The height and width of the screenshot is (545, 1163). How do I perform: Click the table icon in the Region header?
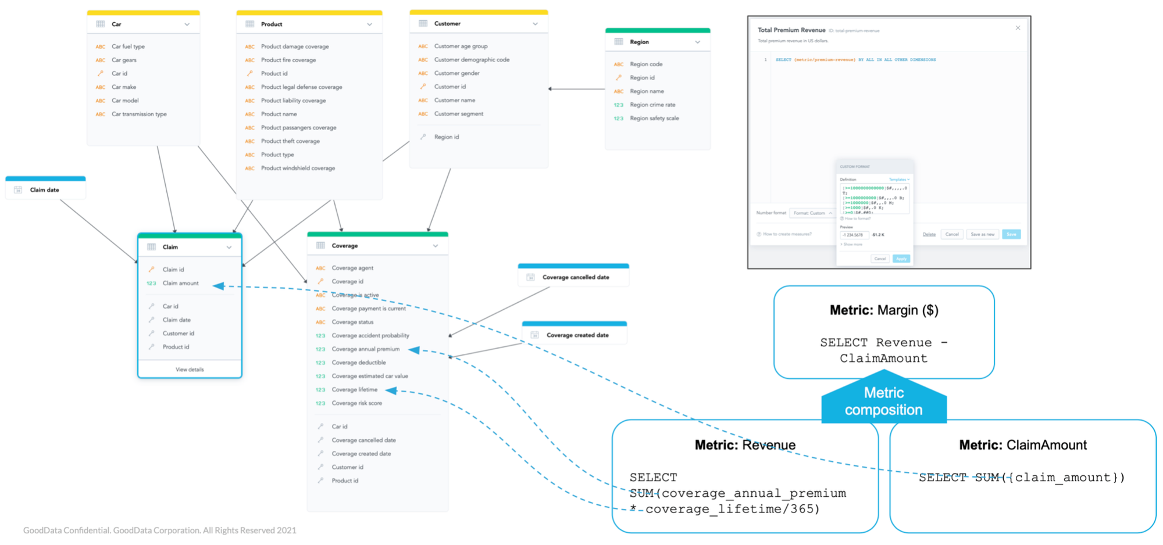click(x=618, y=41)
